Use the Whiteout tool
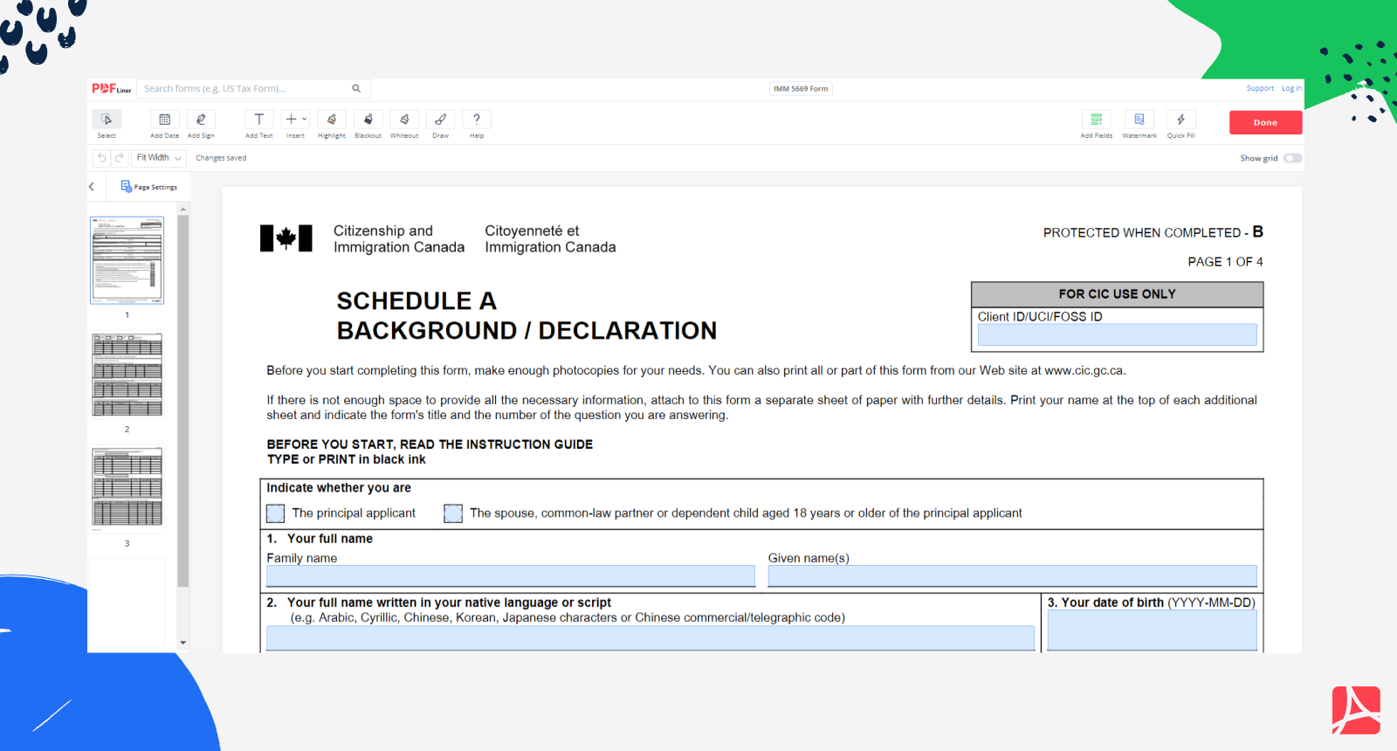 [404, 120]
